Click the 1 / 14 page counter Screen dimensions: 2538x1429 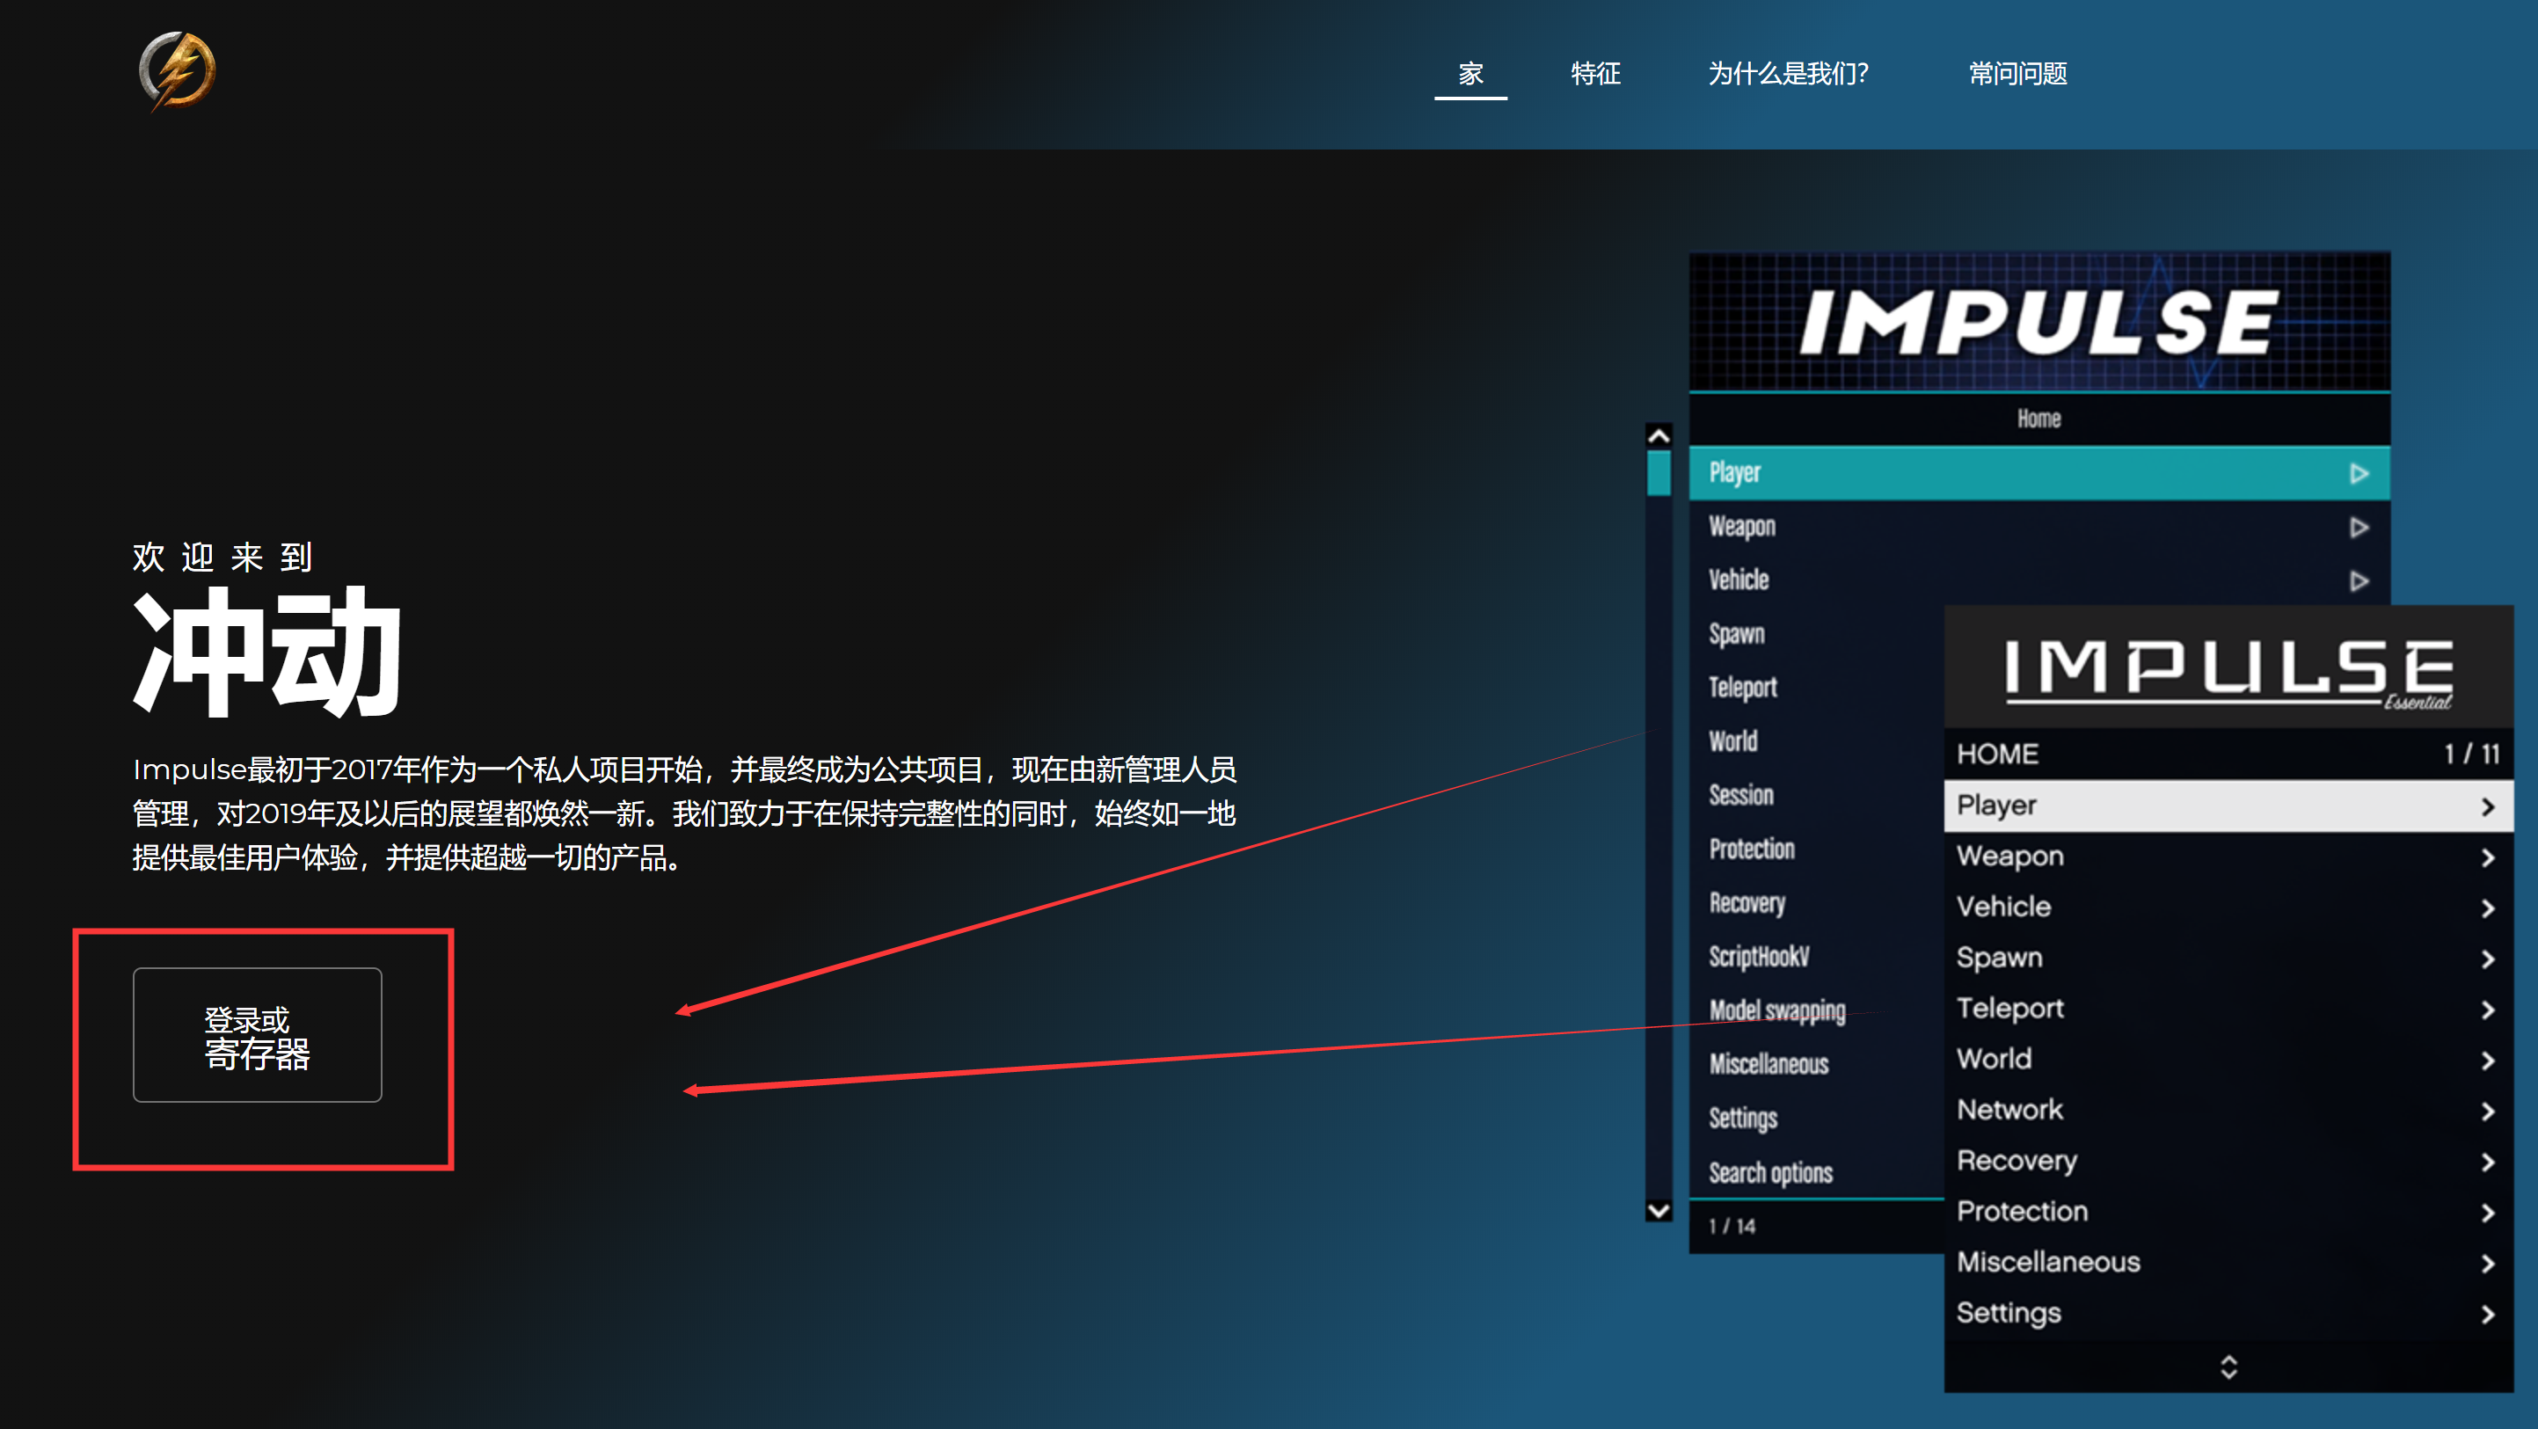[1732, 1226]
